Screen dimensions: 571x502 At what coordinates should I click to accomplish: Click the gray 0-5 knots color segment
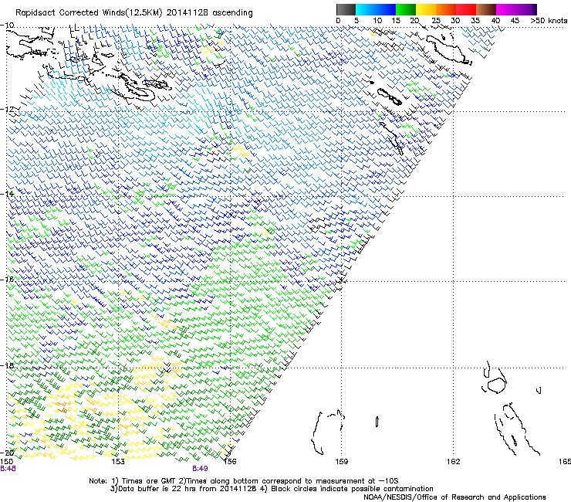(x=346, y=9)
